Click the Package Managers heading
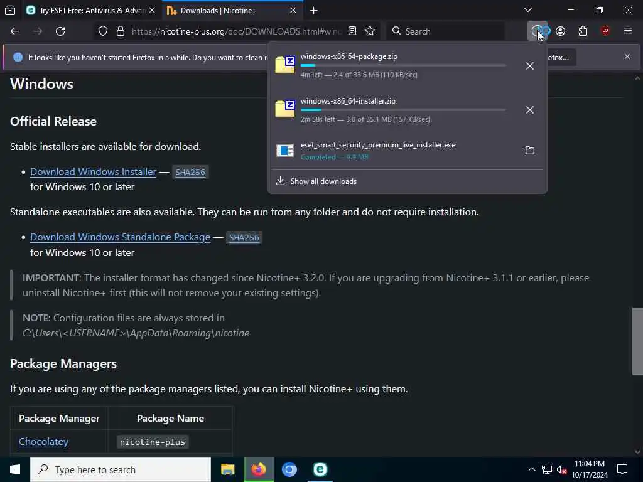Screen dimensions: 643x482 [63, 364]
